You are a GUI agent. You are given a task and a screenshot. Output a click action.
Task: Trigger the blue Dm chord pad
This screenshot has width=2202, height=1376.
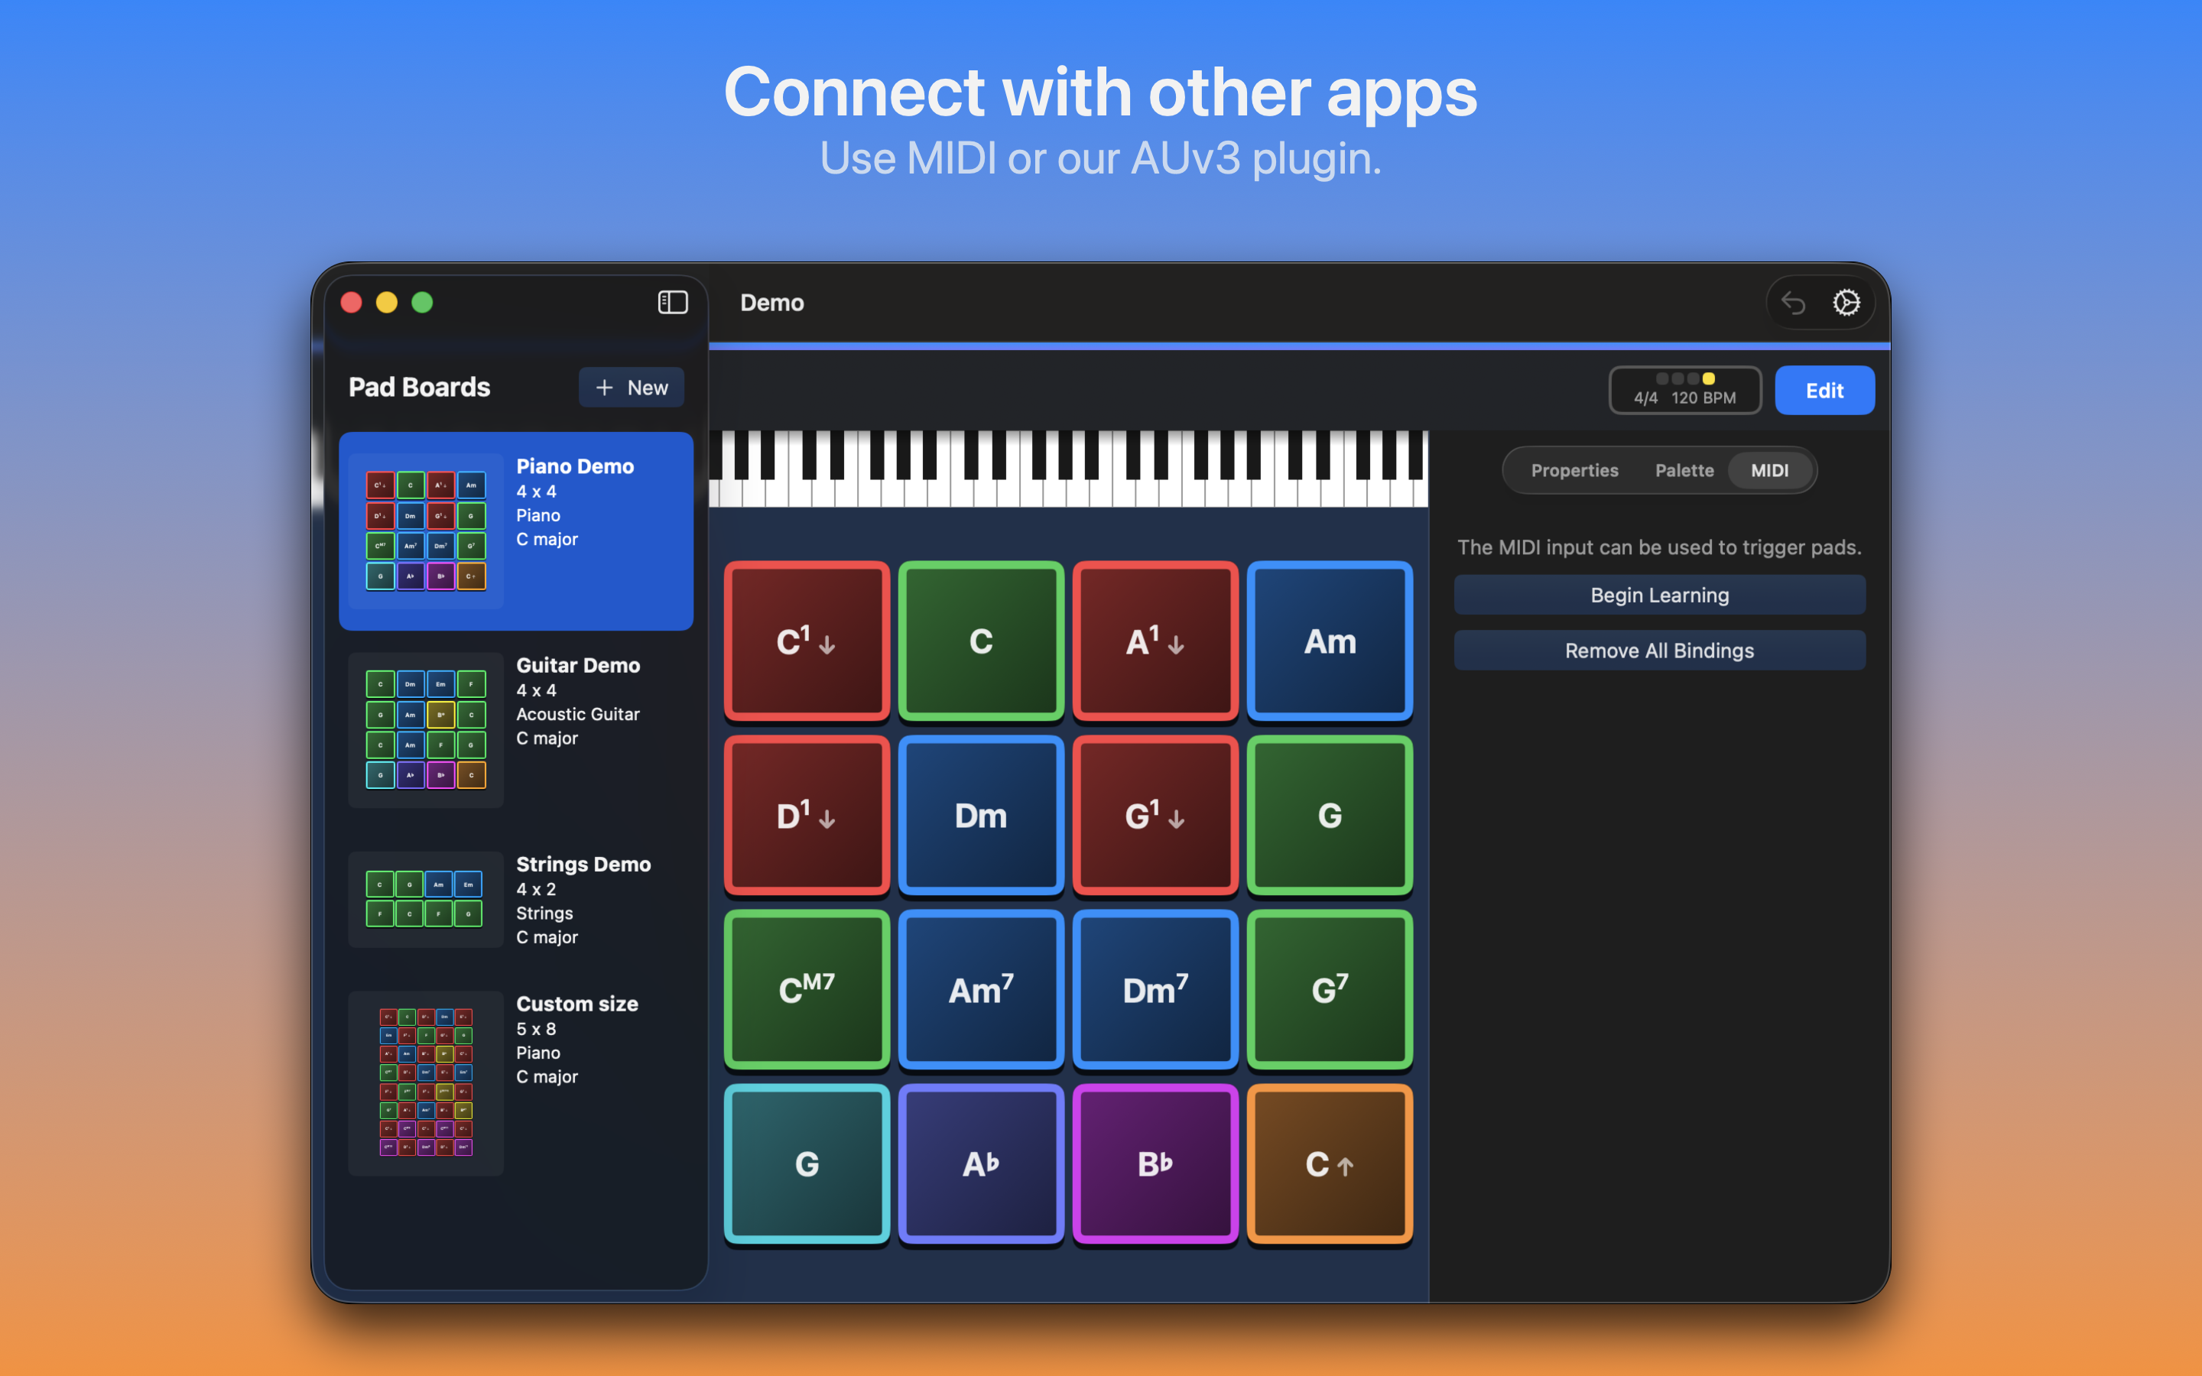981,816
